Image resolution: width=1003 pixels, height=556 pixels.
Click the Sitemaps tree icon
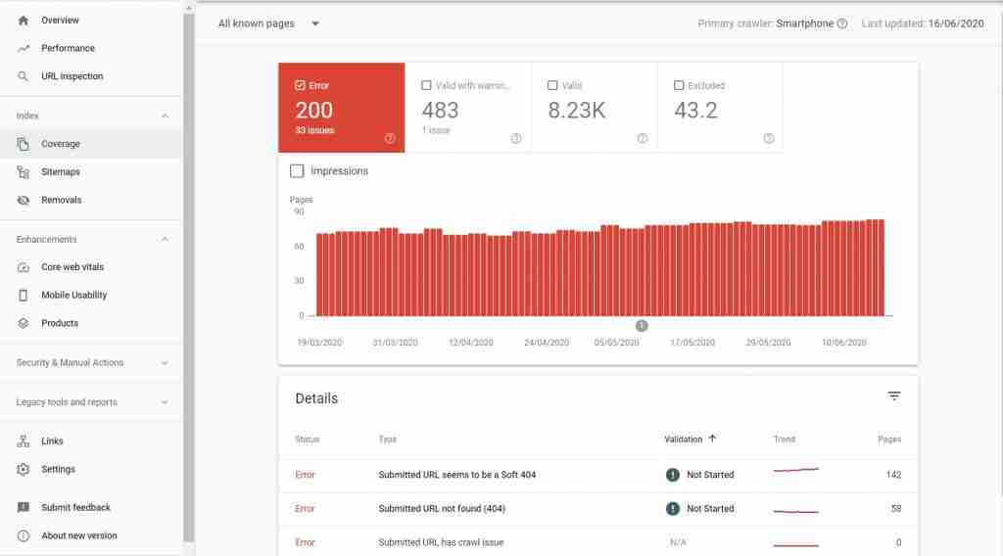24,172
